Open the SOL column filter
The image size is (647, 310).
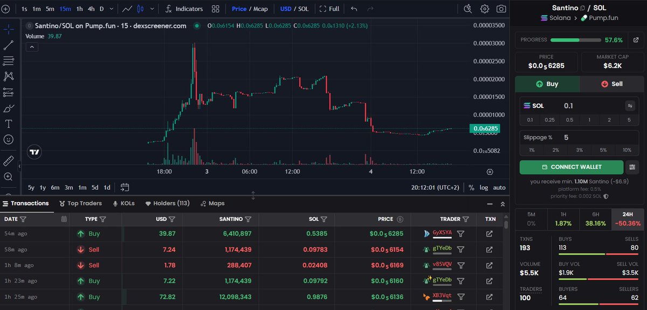323,219
